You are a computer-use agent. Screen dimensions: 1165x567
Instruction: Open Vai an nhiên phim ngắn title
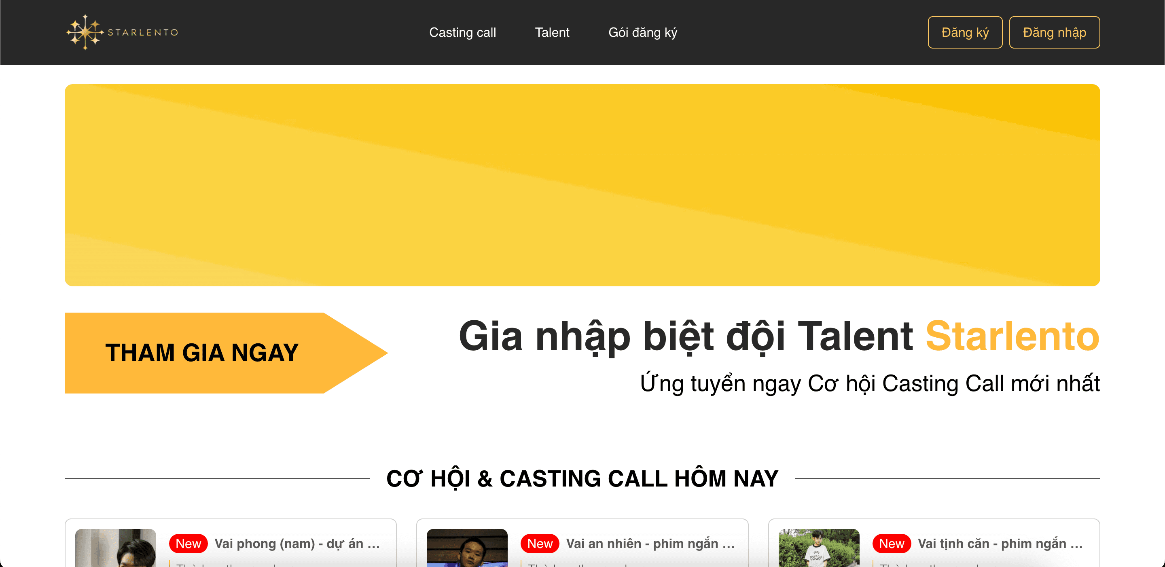(650, 544)
